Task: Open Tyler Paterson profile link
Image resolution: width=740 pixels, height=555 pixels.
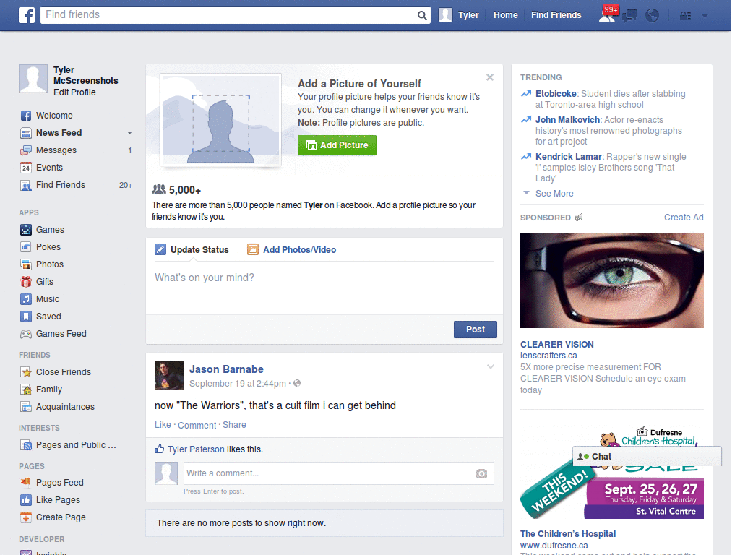Action: click(x=196, y=449)
